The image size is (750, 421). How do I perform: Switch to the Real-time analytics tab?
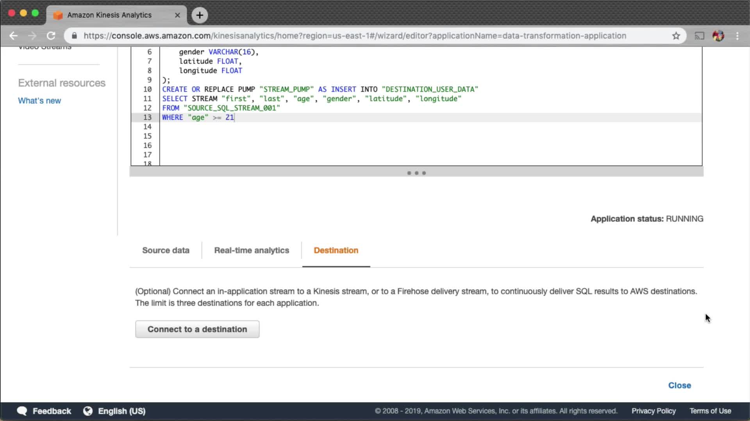pos(252,250)
